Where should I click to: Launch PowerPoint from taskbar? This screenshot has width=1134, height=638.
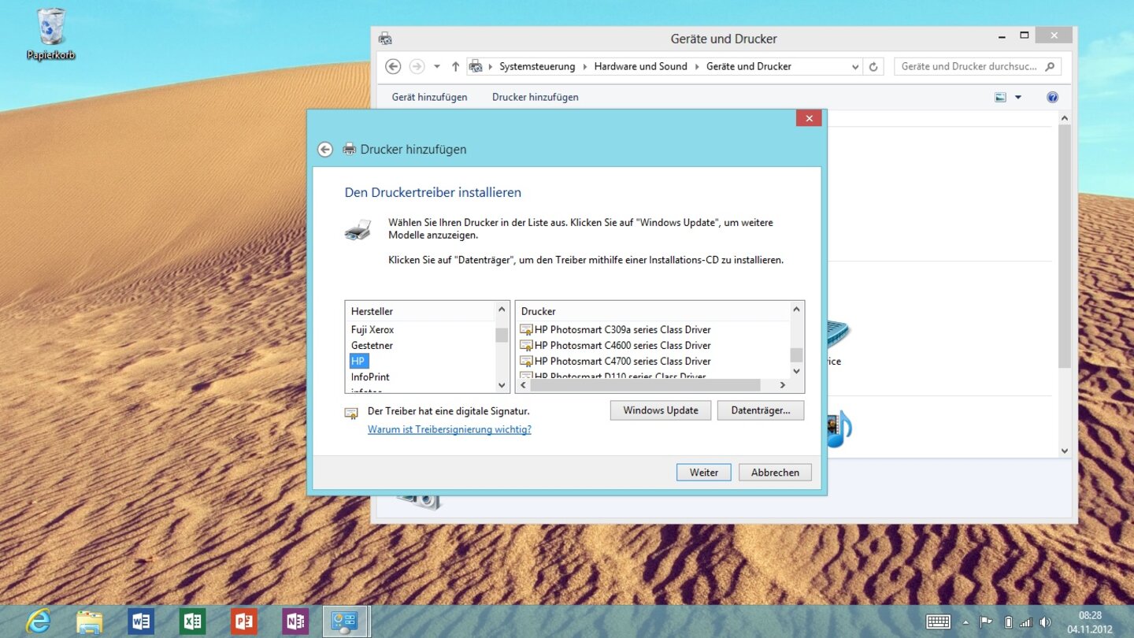[244, 621]
